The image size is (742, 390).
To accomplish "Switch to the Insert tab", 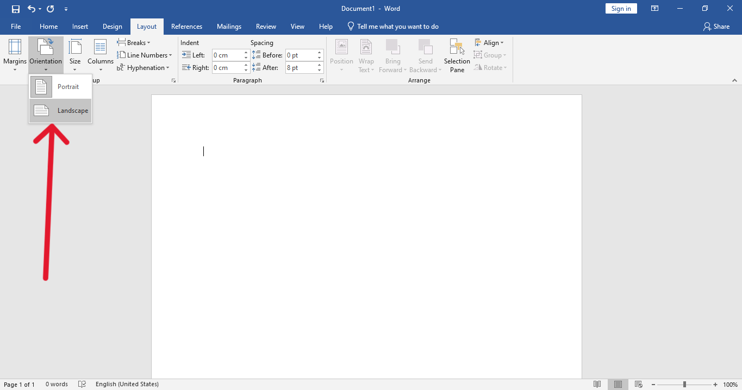I will coord(80,26).
